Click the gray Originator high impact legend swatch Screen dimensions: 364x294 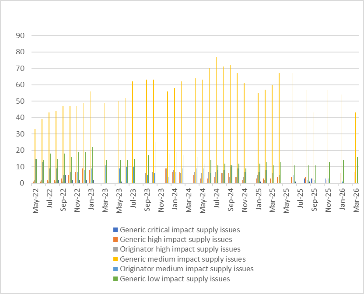pos(115,249)
